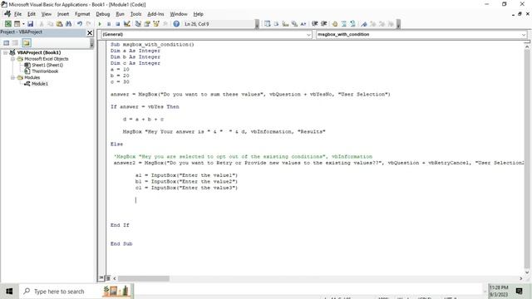
Task: Open the Windows Start menu
Action: point(9,292)
